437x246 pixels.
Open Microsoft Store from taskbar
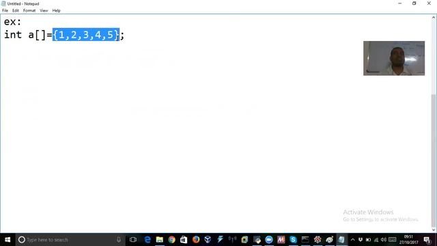pos(184,240)
